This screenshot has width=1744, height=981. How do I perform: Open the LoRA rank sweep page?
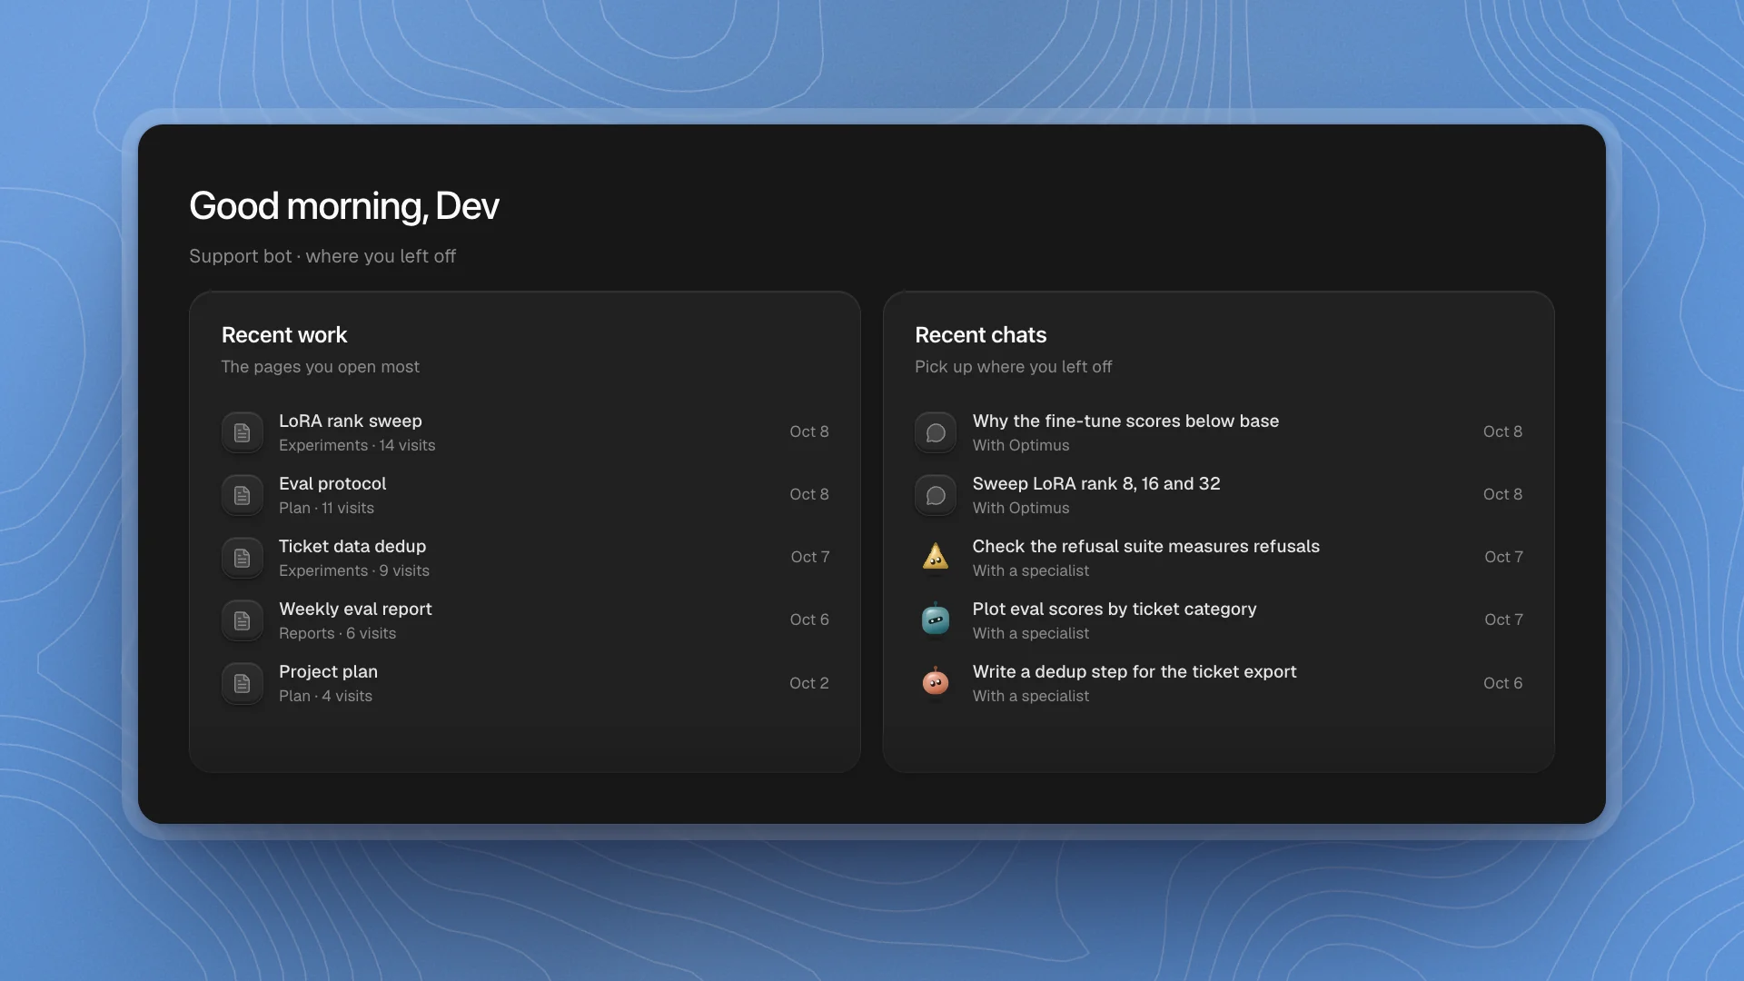point(525,432)
